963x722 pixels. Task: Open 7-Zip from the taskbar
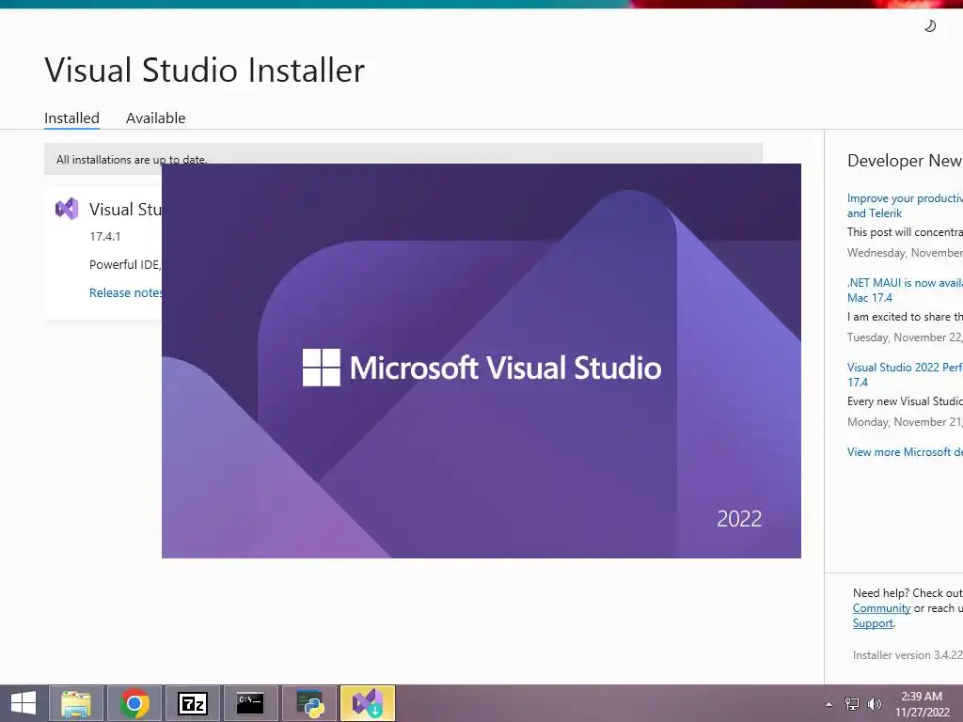(192, 703)
